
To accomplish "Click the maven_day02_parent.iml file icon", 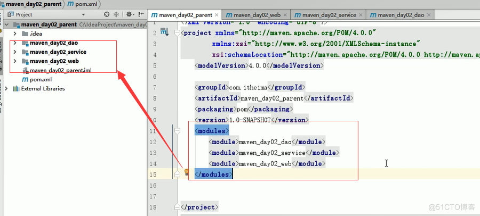I will coord(25,70).
